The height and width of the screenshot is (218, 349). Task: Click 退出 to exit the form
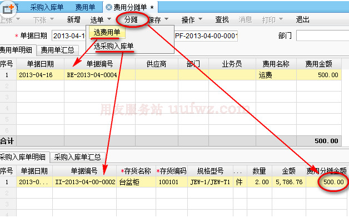[x=302, y=20]
